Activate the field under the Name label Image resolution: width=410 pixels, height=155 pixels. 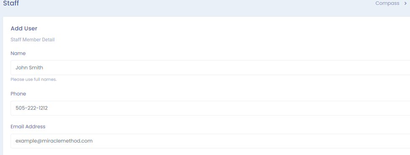point(210,67)
